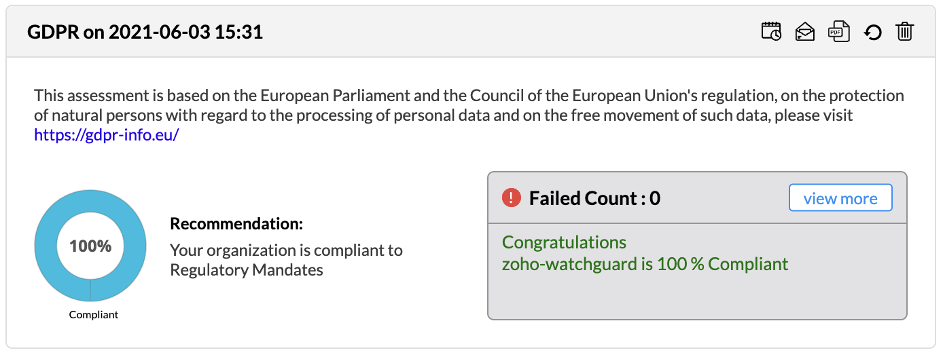This screenshot has width=943, height=357.
Task: Select the zoho-watchguard is 100 % Compliant line
Action: click(645, 264)
